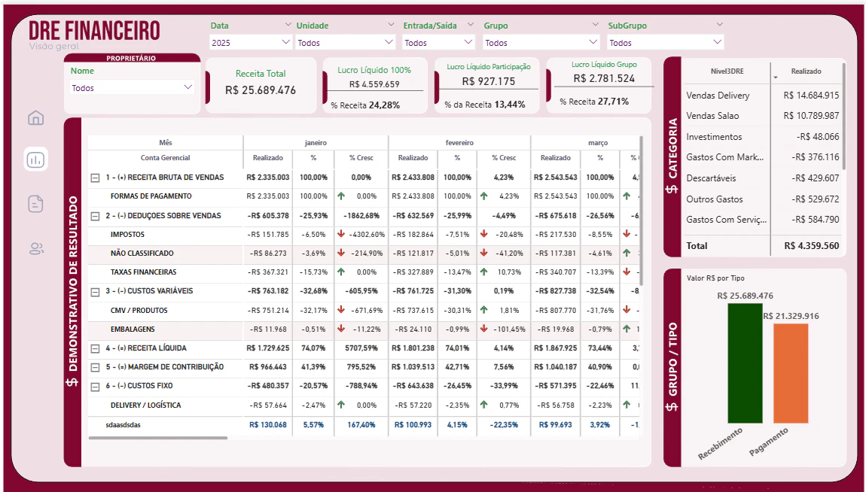Open the document page icon in the sidebar
Viewport: 866px width, 492px height.
36,204
